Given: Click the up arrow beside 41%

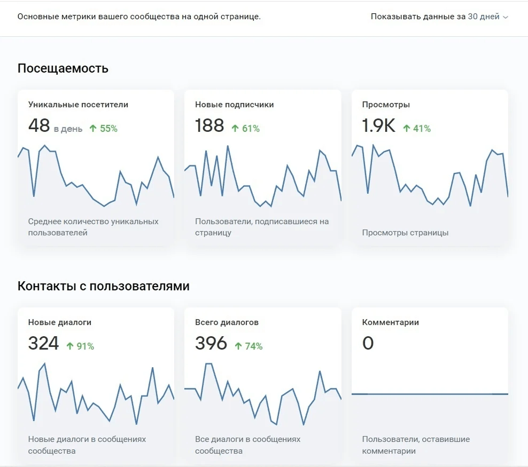Looking at the screenshot, I should coord(407,129).
